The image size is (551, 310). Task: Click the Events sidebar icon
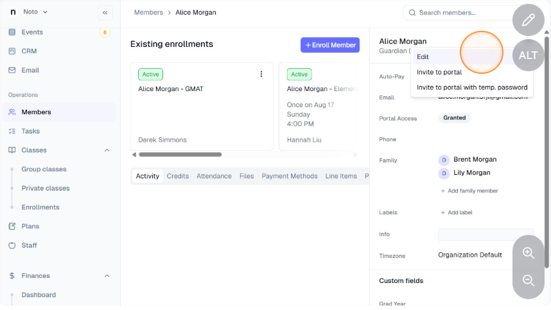12,32
